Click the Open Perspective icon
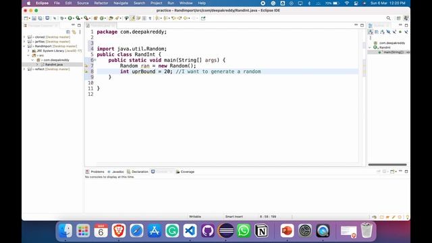 click(398, 18)
